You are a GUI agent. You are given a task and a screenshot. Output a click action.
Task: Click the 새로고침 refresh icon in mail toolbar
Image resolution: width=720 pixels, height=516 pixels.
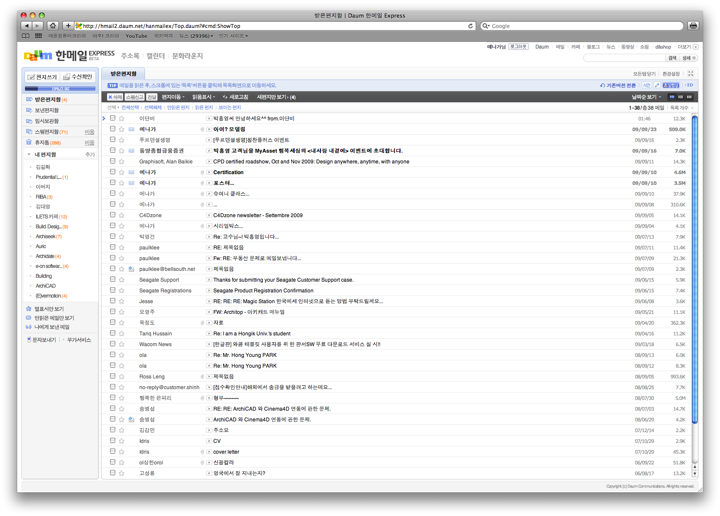tap(225, 97)
